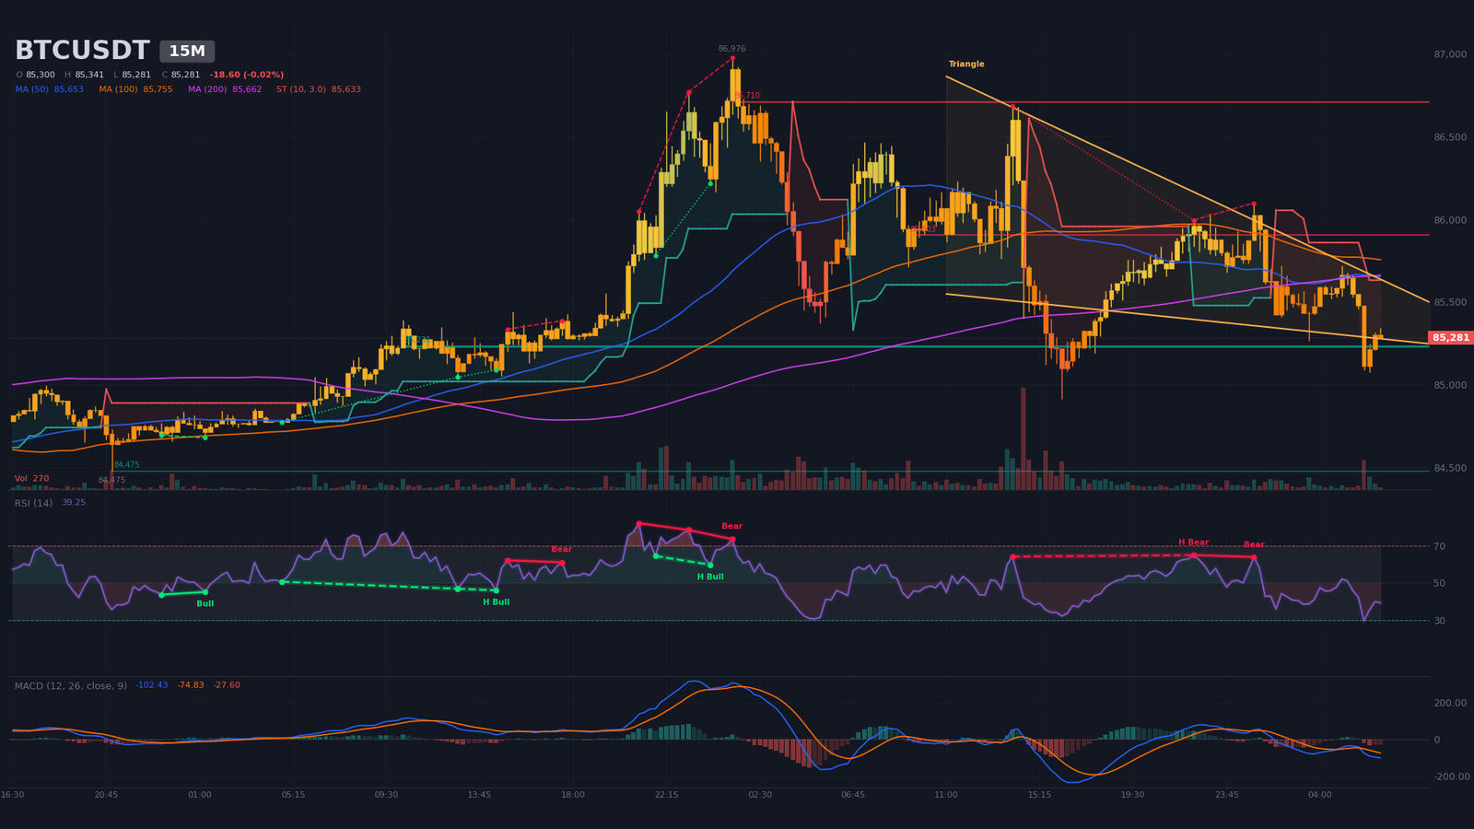Click the RSI 70 overbought level label
The image size is (1474, 829).
[x=1439, y=546]
